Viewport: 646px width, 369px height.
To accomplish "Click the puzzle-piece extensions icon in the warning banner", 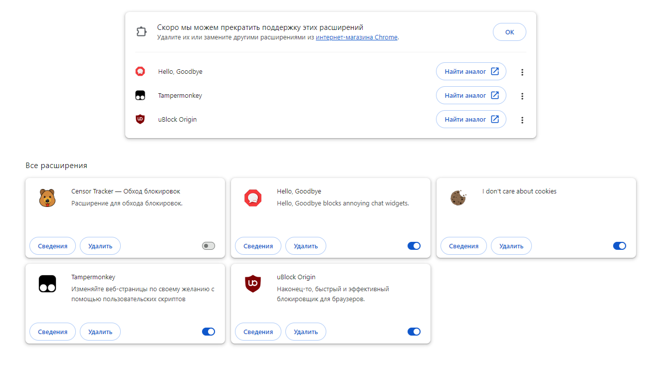I will (x=141, y=32).
